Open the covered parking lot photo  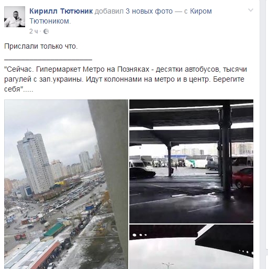point(191,161)
